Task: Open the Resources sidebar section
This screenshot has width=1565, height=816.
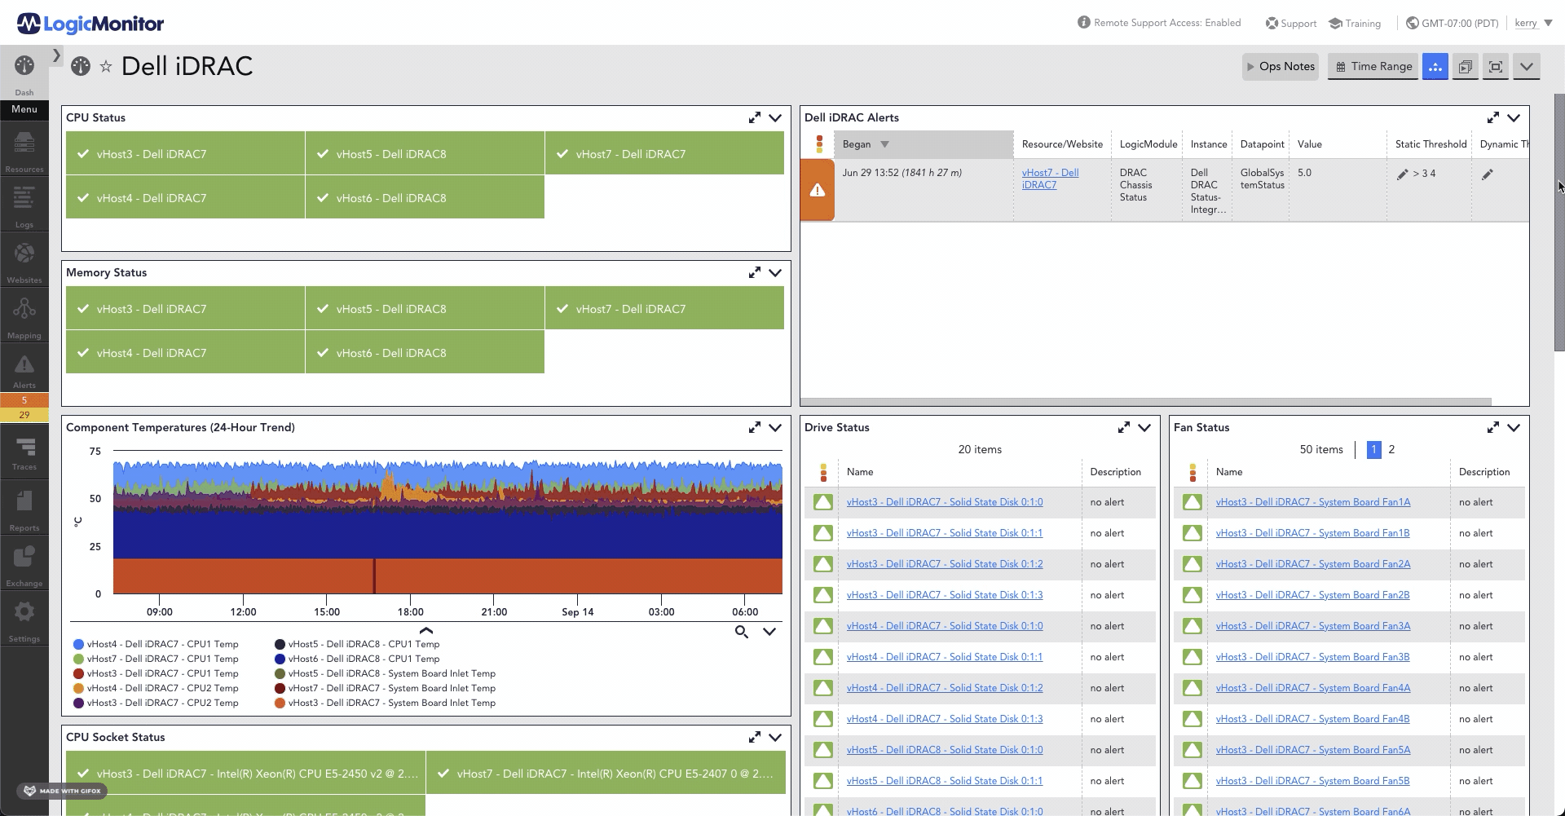Action: (x=24, y=152)
